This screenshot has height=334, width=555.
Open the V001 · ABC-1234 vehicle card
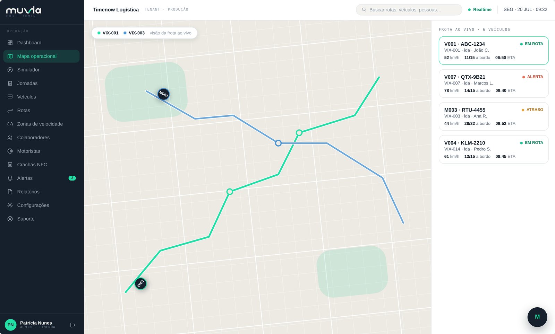click(494, 51)
